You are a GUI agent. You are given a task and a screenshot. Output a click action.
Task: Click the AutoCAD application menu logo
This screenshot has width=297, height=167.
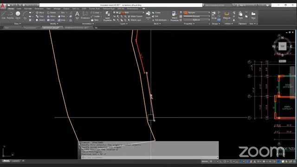coord(3,6)
